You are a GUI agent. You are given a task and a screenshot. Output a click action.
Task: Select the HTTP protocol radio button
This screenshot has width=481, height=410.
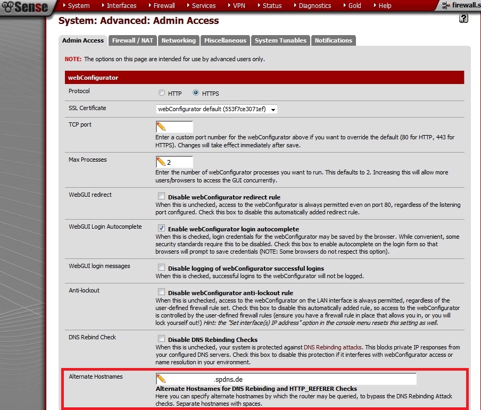(x=162, y=93)
